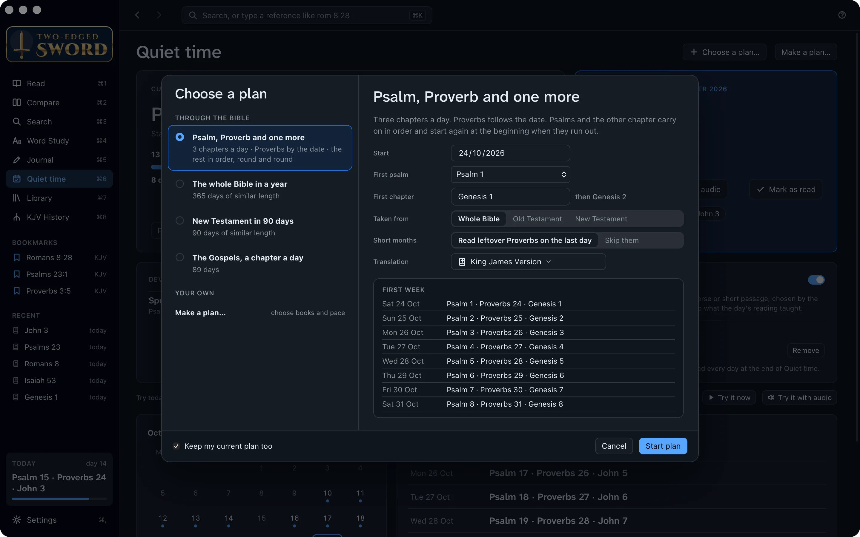The height and width of the screenshot is (537, 860).
Task: Open the Read book icon
Action: [x=17, y=84]
